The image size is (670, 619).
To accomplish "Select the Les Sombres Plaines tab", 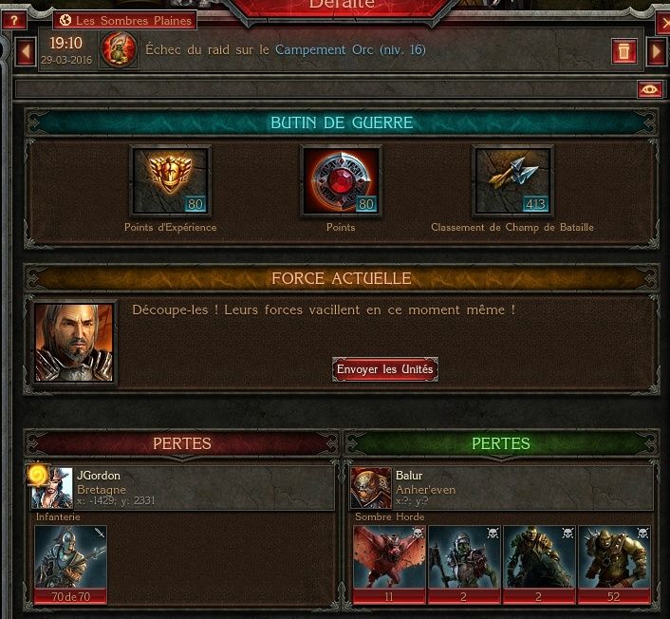I will click(125, 21).
